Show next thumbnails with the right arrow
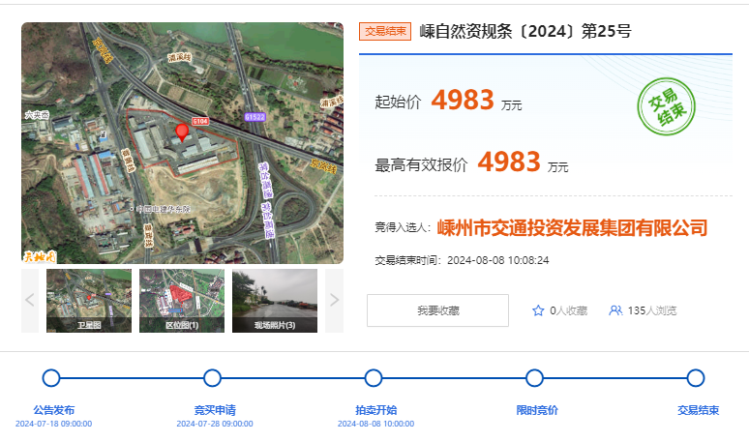This screenshot has width=749, height=442. pyautogui.click(x=334, y=300)
